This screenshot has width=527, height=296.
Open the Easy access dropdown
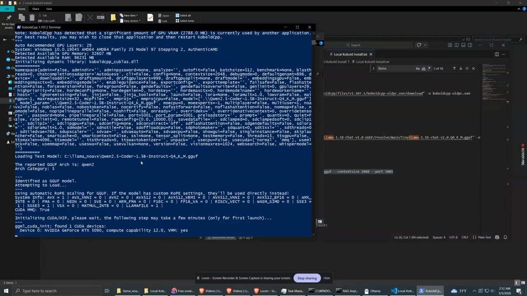coord(130,21)
